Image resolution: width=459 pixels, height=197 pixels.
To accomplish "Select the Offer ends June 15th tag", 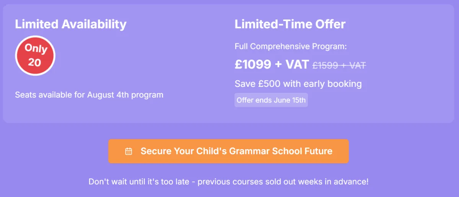I will point(271,100).
